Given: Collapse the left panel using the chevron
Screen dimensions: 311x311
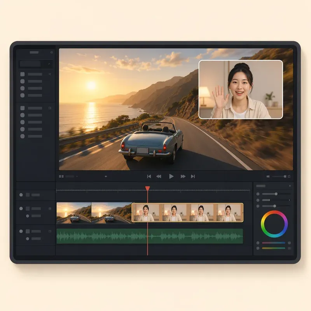Looking at the screenshot, I should [x=49, y=64].
